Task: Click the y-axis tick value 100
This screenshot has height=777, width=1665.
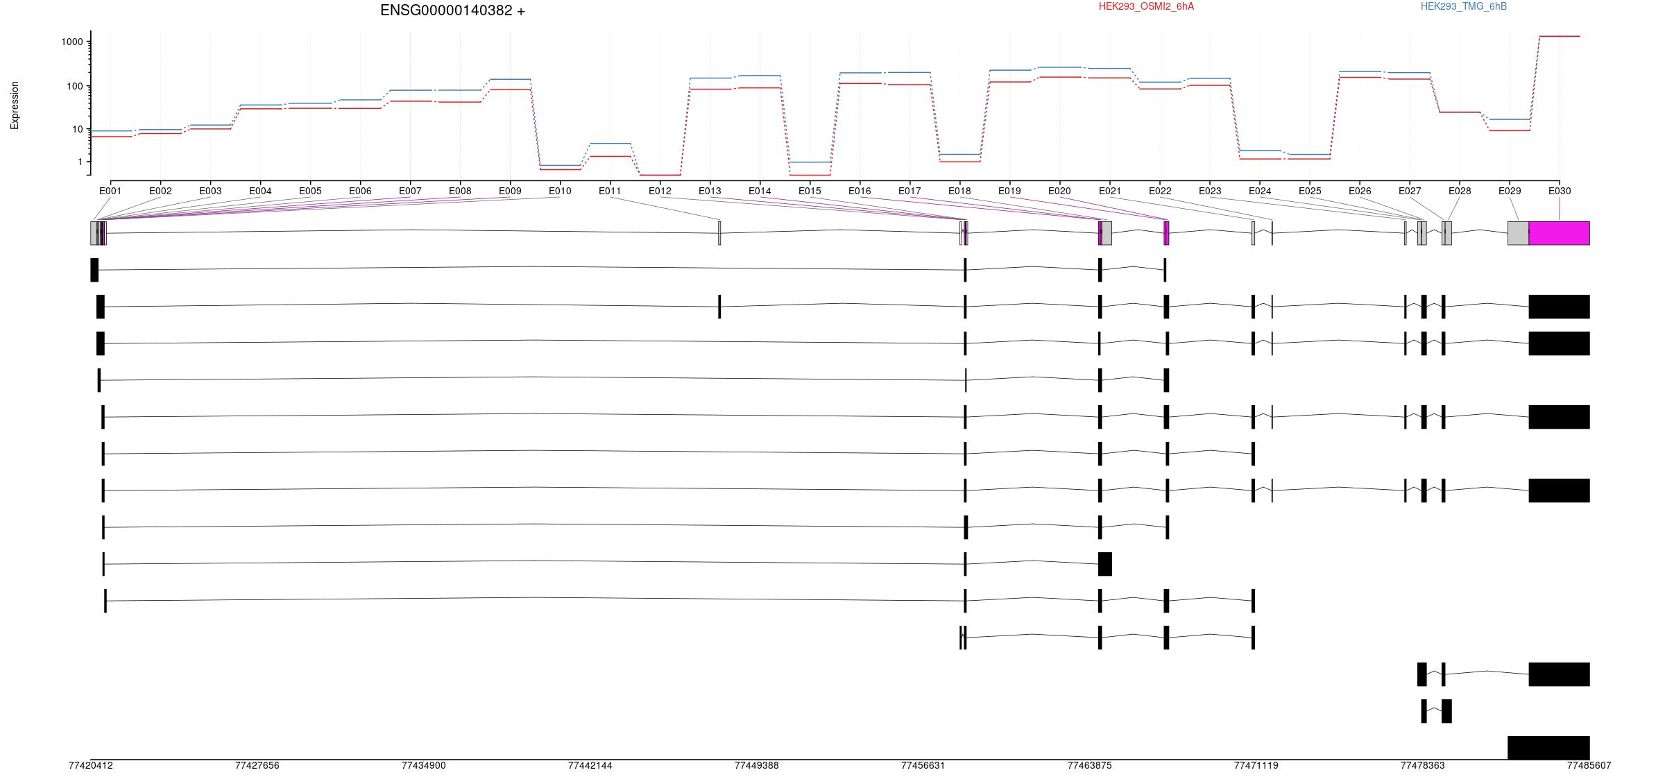Action: 74,86
